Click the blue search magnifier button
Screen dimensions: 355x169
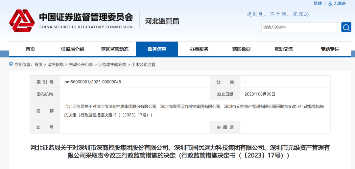pos(346,27)
